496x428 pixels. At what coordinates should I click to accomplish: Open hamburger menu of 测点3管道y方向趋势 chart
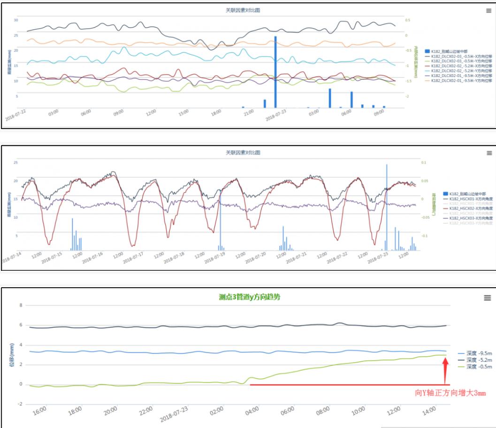488,298
